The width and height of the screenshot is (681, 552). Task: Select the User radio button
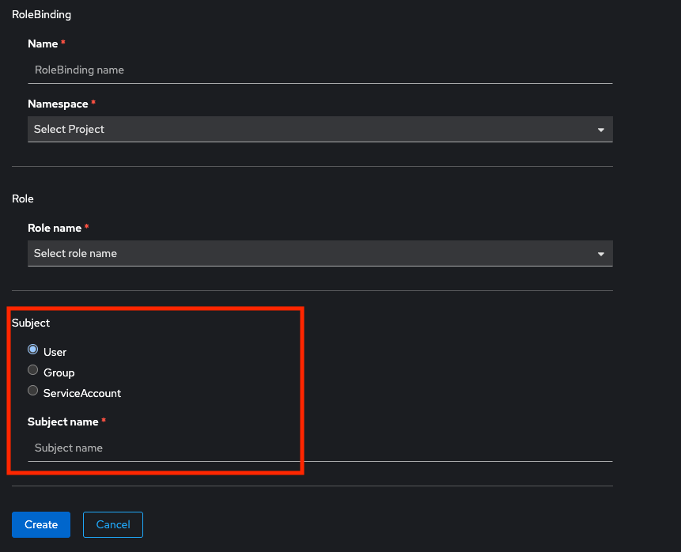coord(33,350)
